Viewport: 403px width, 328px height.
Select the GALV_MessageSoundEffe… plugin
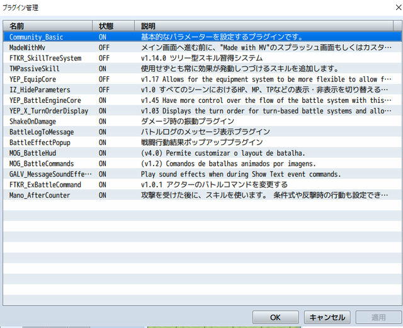pyautogui.click(x=50, y=174)
